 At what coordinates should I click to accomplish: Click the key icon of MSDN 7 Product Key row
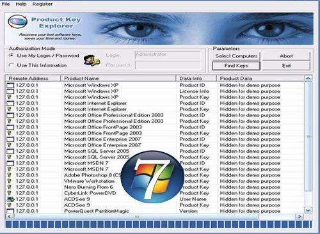[x=9, y=169]
